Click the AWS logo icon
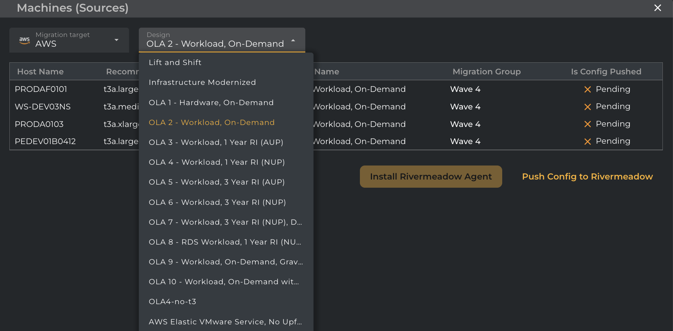The height and width of the screenshot is (331, 673). (25, 40)
